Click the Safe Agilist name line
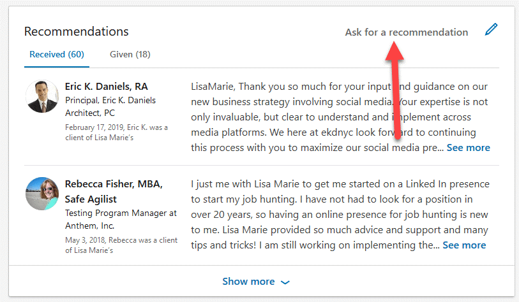The width and height of the screenshot is (519, 302). (91, 199)
